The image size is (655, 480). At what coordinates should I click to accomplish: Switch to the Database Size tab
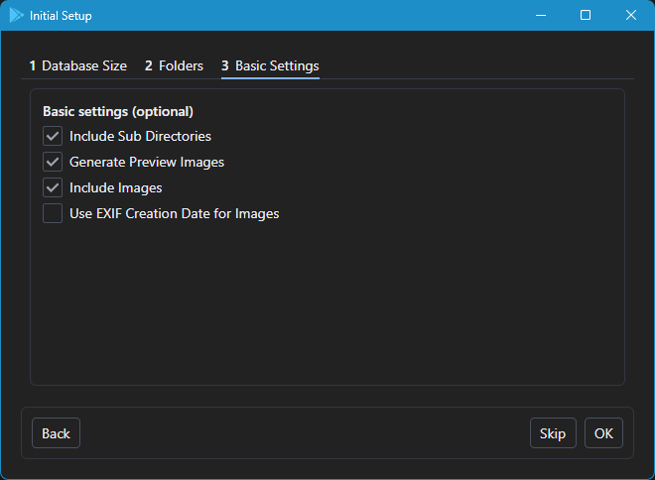pyautogui.click(x=77, y=65)
